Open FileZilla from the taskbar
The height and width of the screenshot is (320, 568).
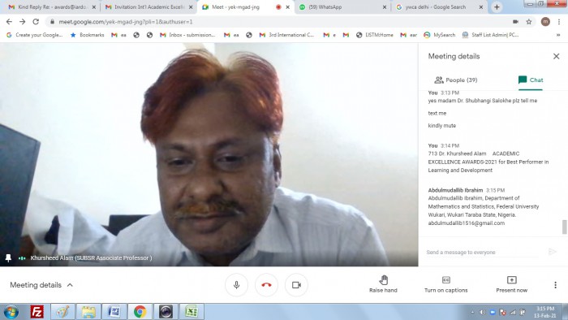point(37,312)
